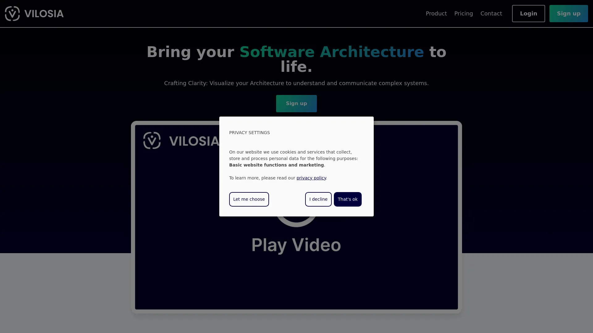The image size is (593, 333).
Task: Select the Play Video label under the play icon
Action: [x=296, y=245]
